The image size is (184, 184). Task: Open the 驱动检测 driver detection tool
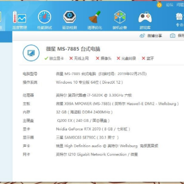pyautogui.click(x=69, y=20)
